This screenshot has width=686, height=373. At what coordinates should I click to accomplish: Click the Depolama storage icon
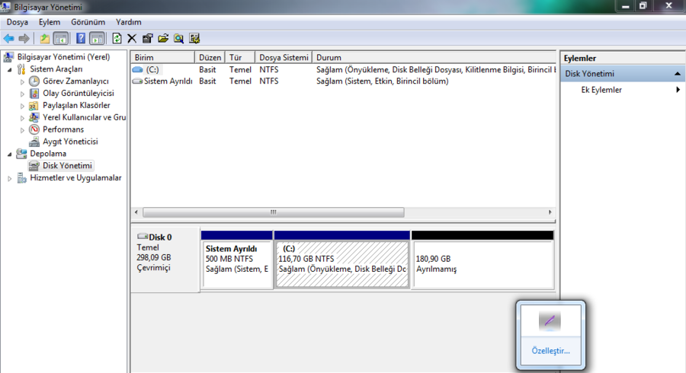pyautogui.click(x=21, y=153)
